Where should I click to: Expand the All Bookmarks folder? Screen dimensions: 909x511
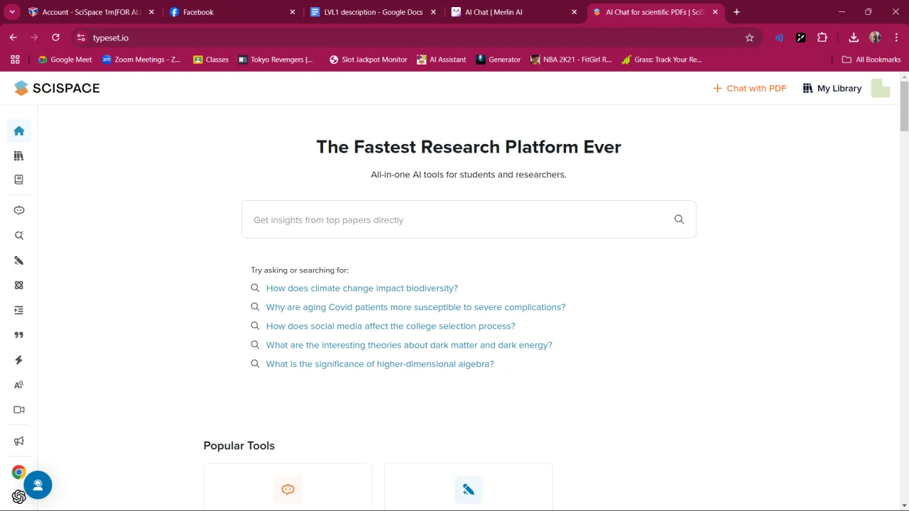(871, 60)
